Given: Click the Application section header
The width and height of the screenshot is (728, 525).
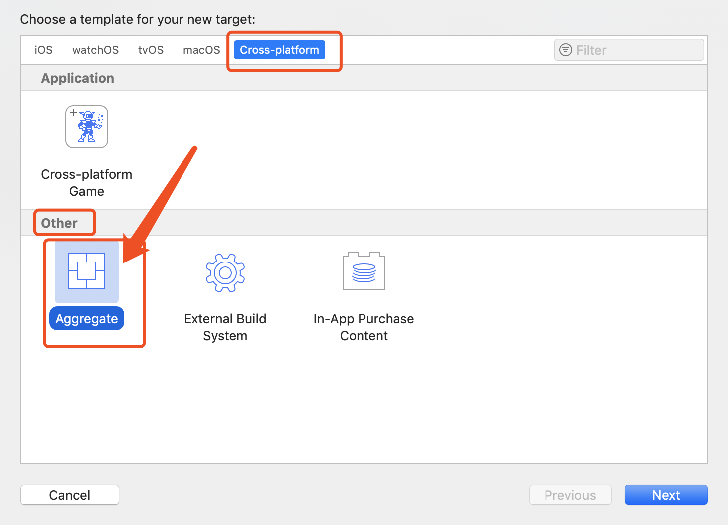Looking at the screenshot, I should point(78,78).
